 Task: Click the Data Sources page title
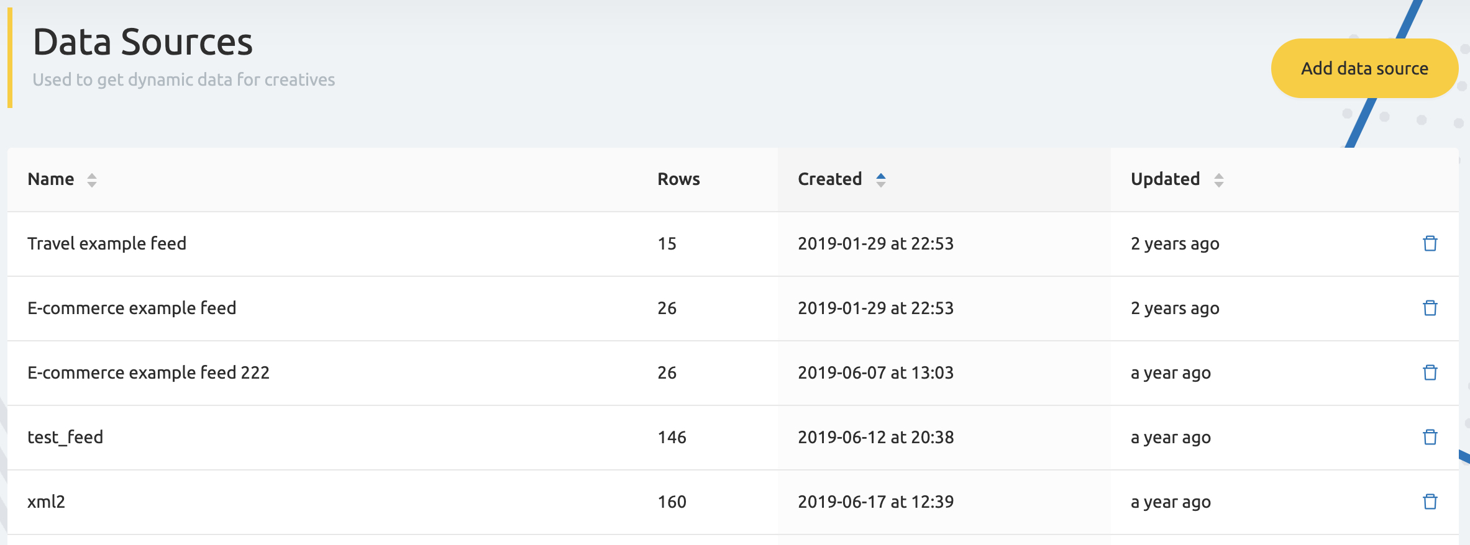tap(143, 42)
